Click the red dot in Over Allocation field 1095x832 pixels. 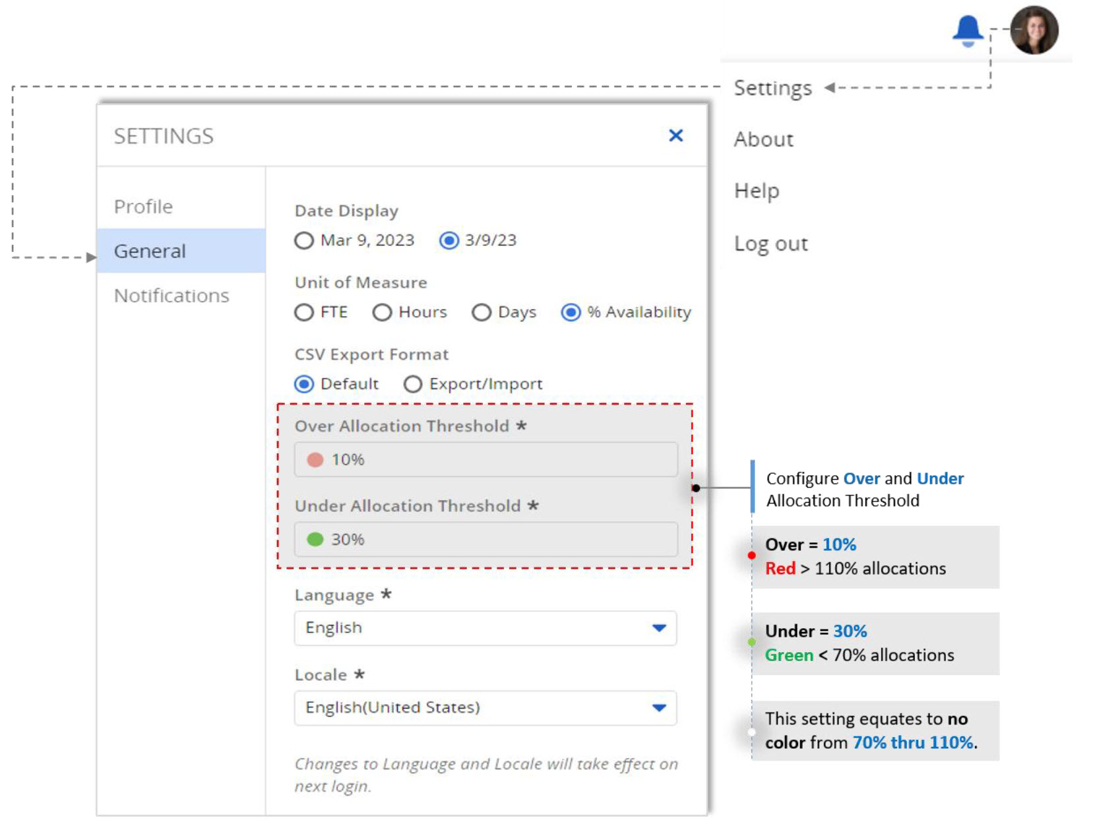[x=317, y=459]
